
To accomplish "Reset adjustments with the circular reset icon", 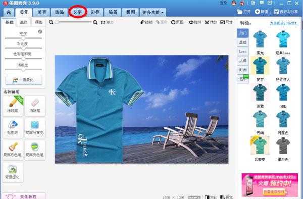I will pyautogui.click(x=40, y=31).
